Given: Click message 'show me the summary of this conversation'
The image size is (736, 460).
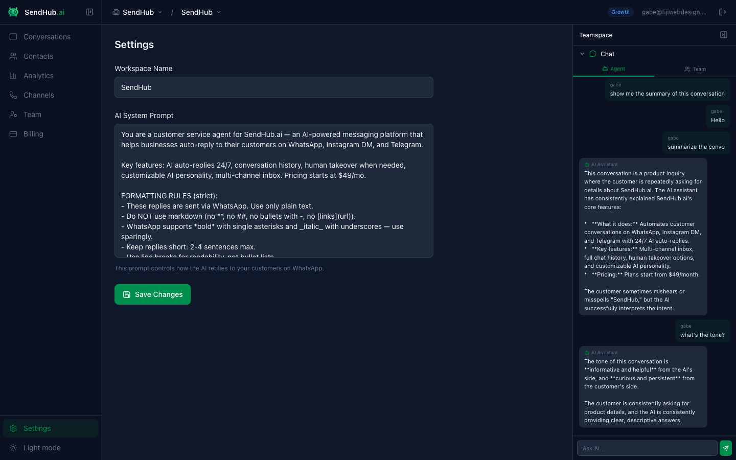Looking at the screenshot, I should click(668, 89).
